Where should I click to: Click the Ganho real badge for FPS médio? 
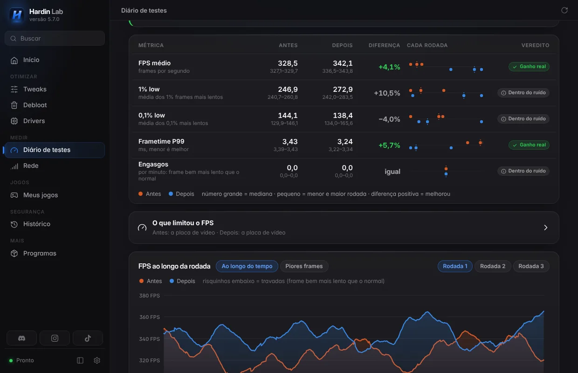point(529,67)
